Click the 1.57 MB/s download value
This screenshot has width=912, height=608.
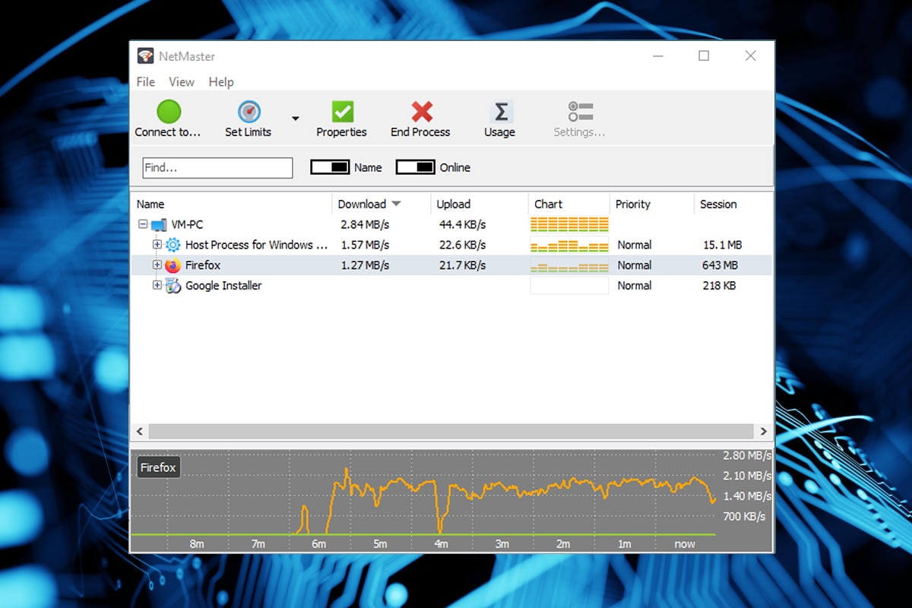[365, 245]
